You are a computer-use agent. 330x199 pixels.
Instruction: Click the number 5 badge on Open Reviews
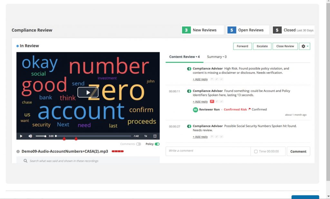[x=232, y=30]
